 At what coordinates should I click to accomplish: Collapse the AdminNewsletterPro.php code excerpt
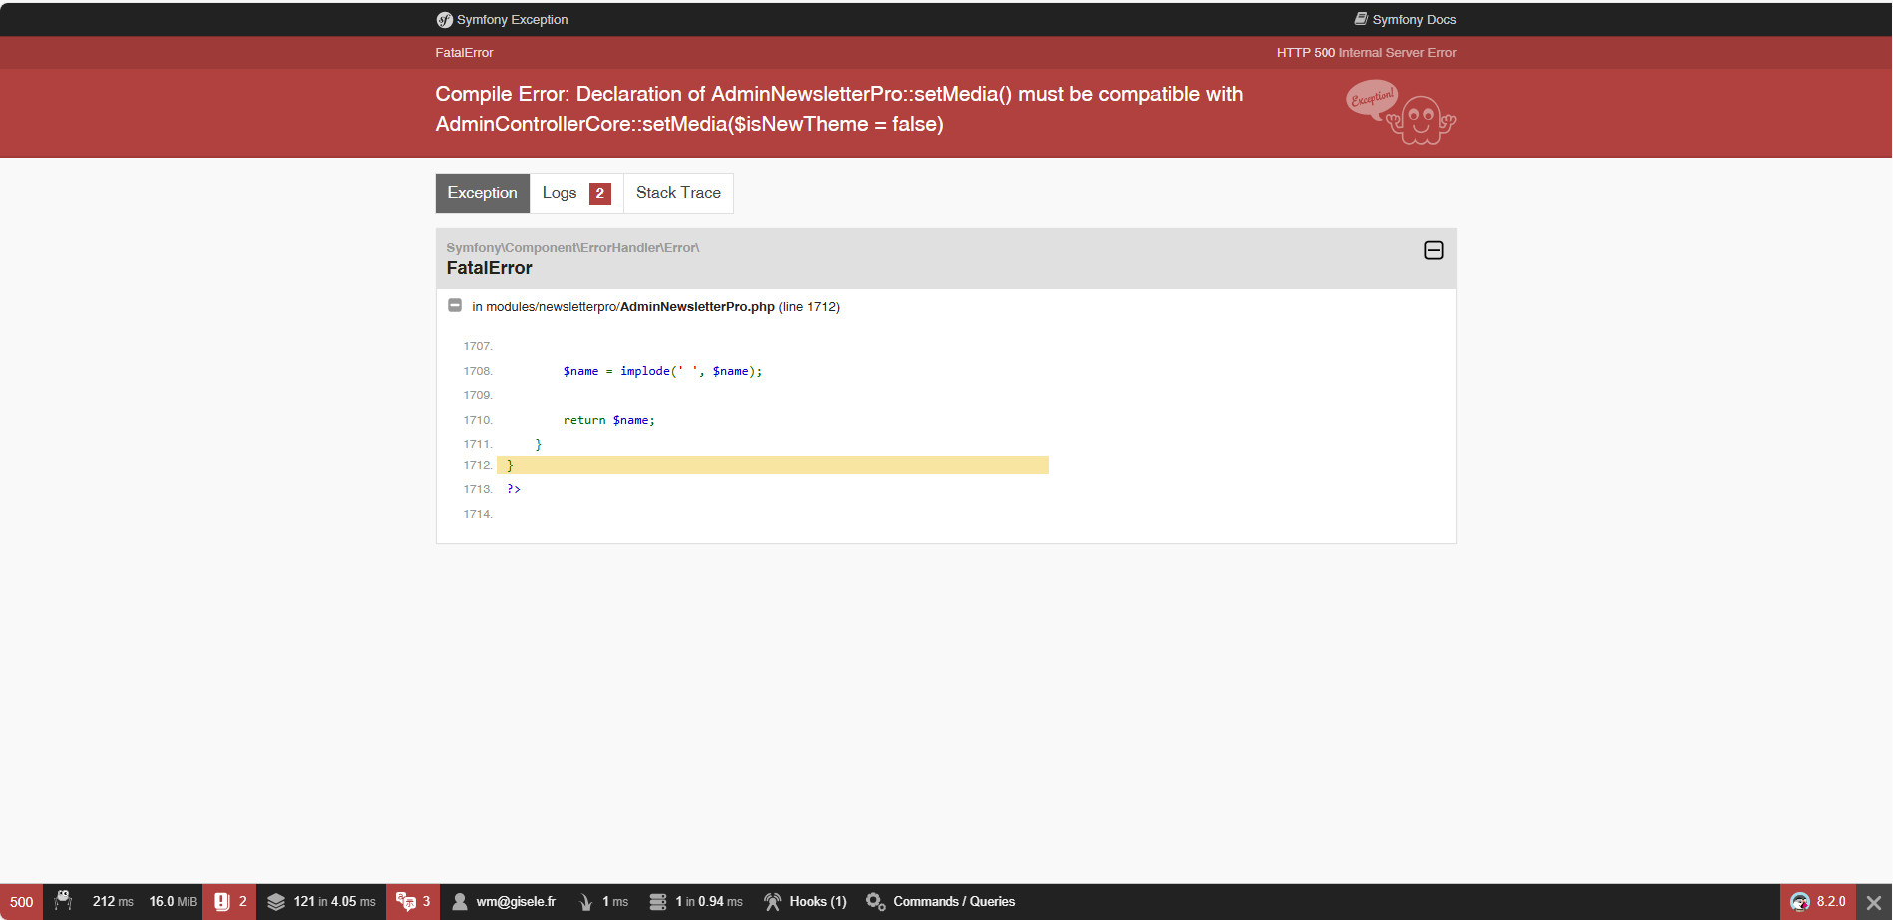click(455, 305)
